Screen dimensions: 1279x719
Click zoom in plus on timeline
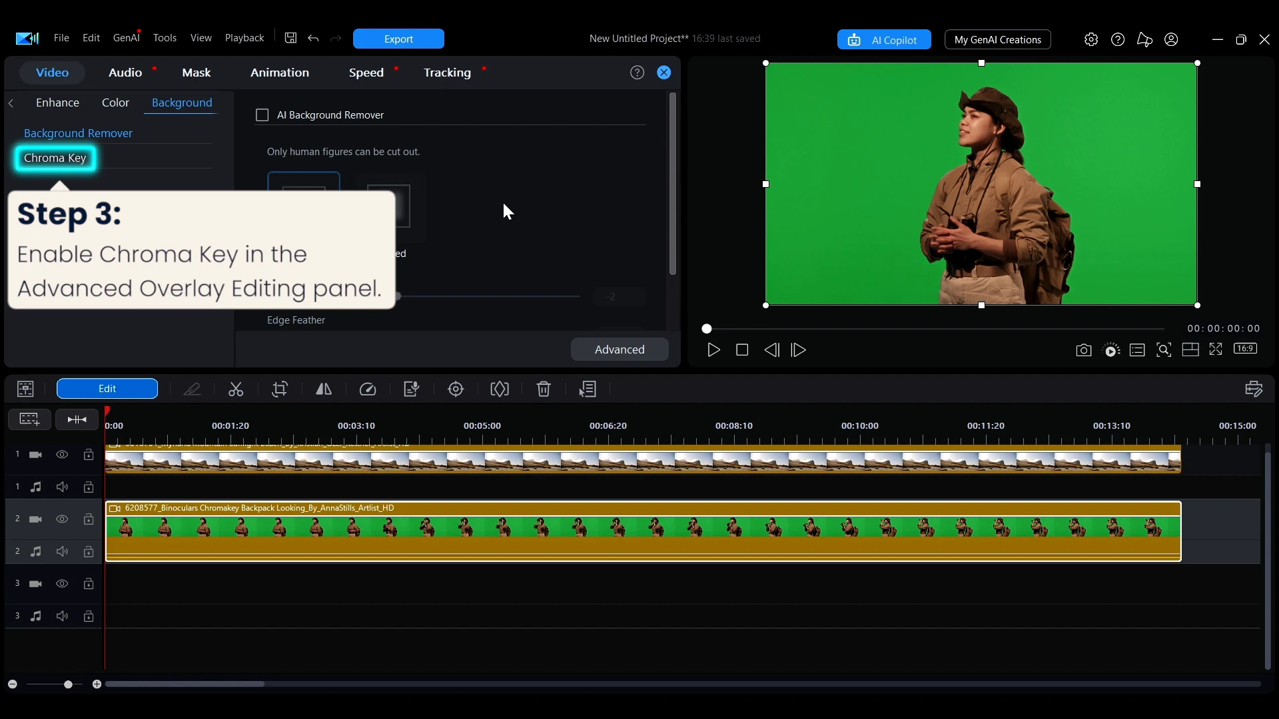(x=97, y=684)
